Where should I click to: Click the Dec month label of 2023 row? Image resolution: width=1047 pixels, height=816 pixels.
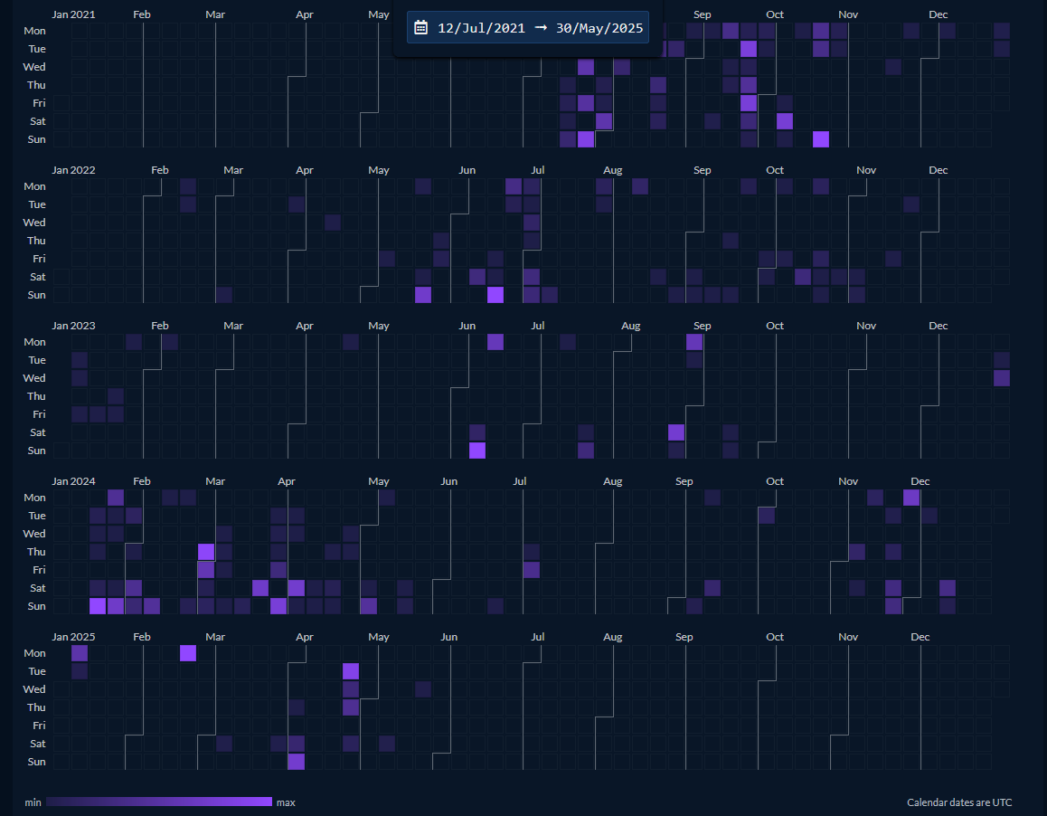pyautogui.click(x=939, y=326)
